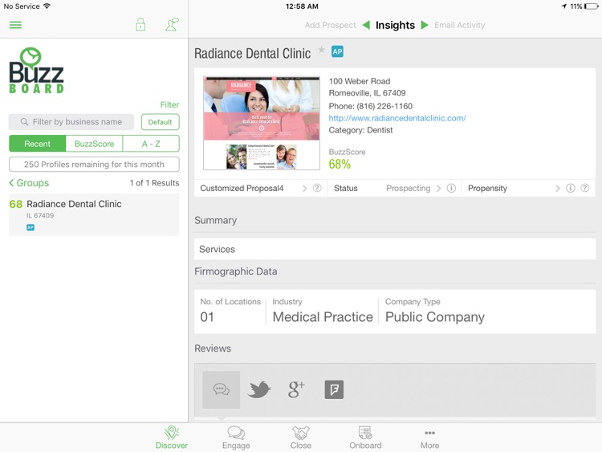602x452 pixels.
Task: Expand Status Prospecting chevron
Action: click(438, 188)
